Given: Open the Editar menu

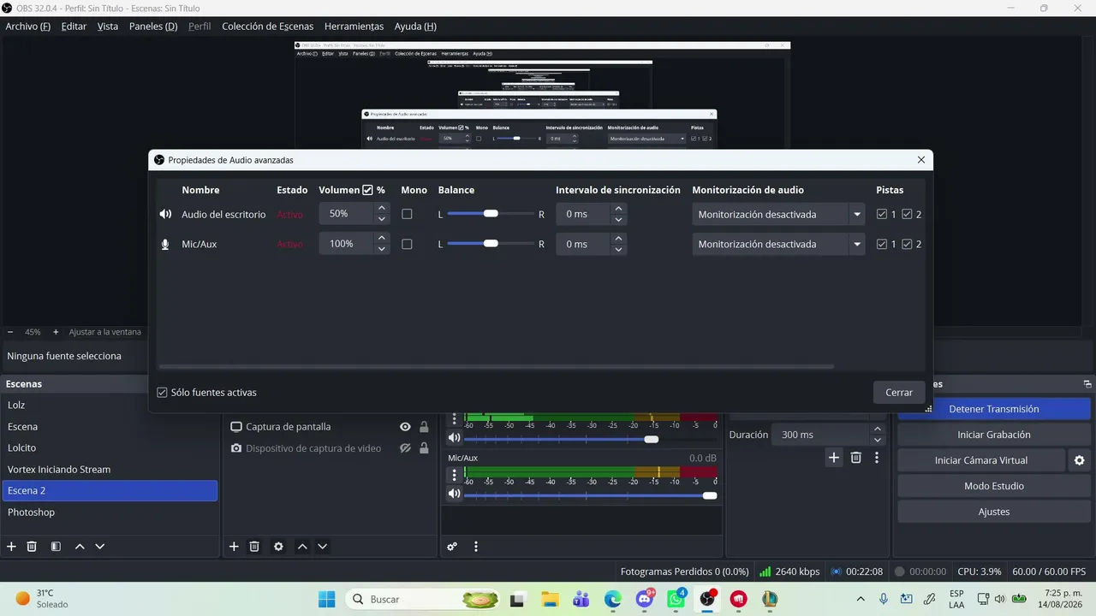Looking at the screenshot, I should (74, 27).
